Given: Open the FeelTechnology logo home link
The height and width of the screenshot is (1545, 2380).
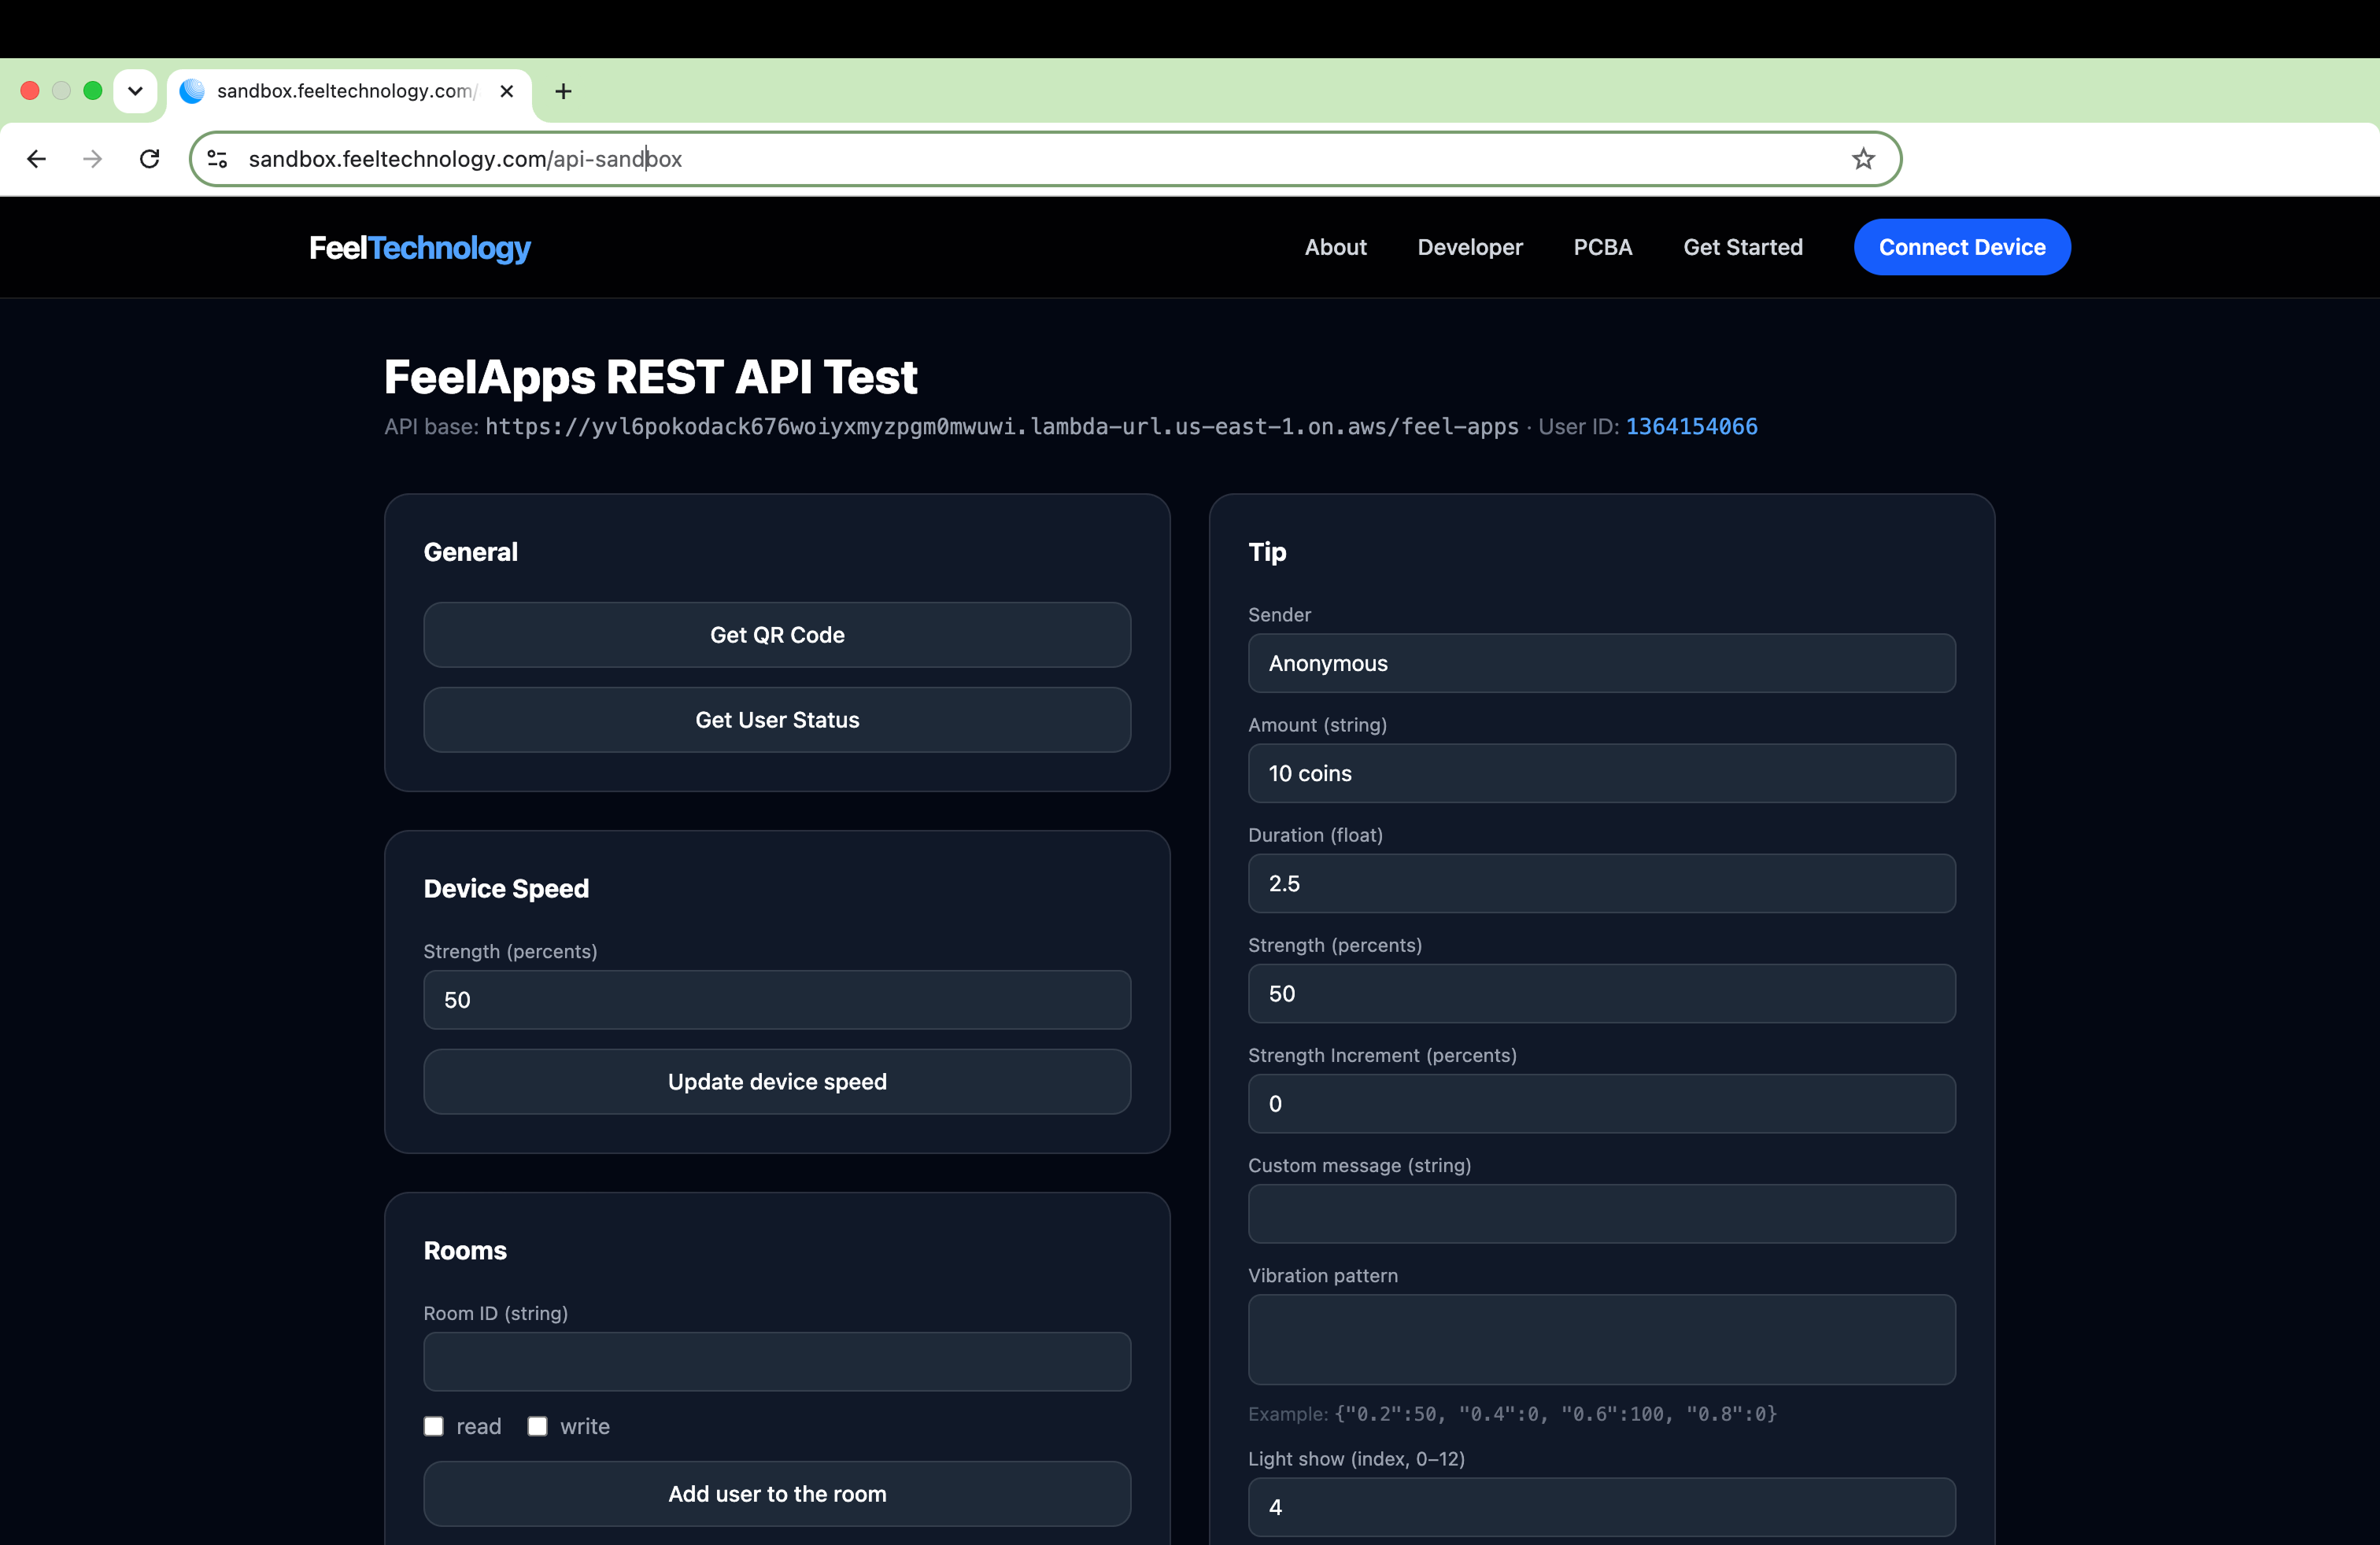Looking at the screenshot, I should [x=420, y=248].
